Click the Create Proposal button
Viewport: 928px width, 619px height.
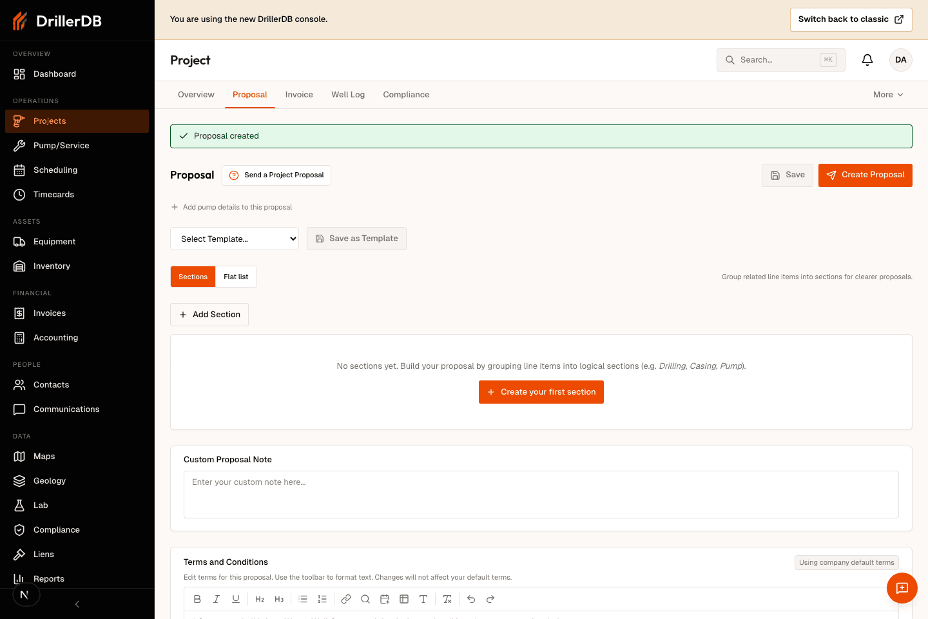coord(865,175)
